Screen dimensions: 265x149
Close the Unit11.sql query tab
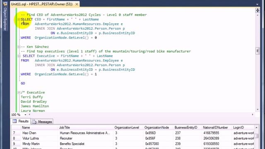[x=77, y=4]
